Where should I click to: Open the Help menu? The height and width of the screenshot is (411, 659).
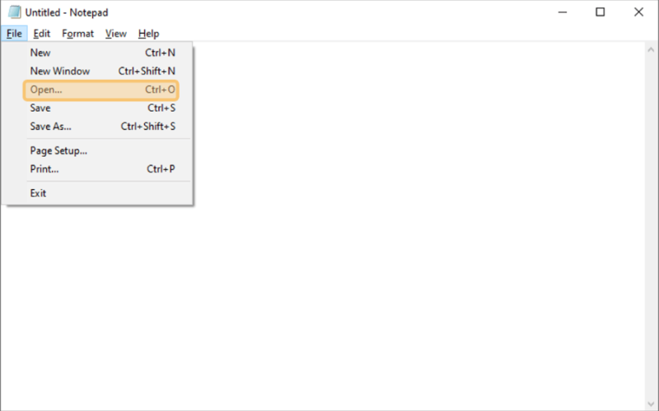pos(148,34)
